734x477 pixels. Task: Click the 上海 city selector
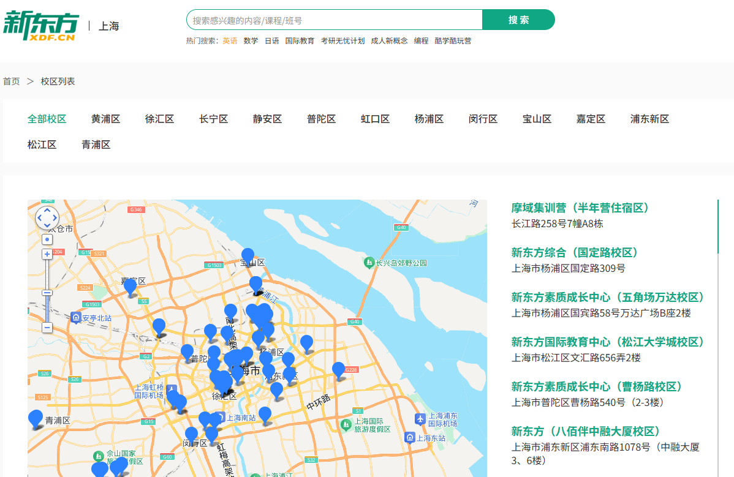108,26
